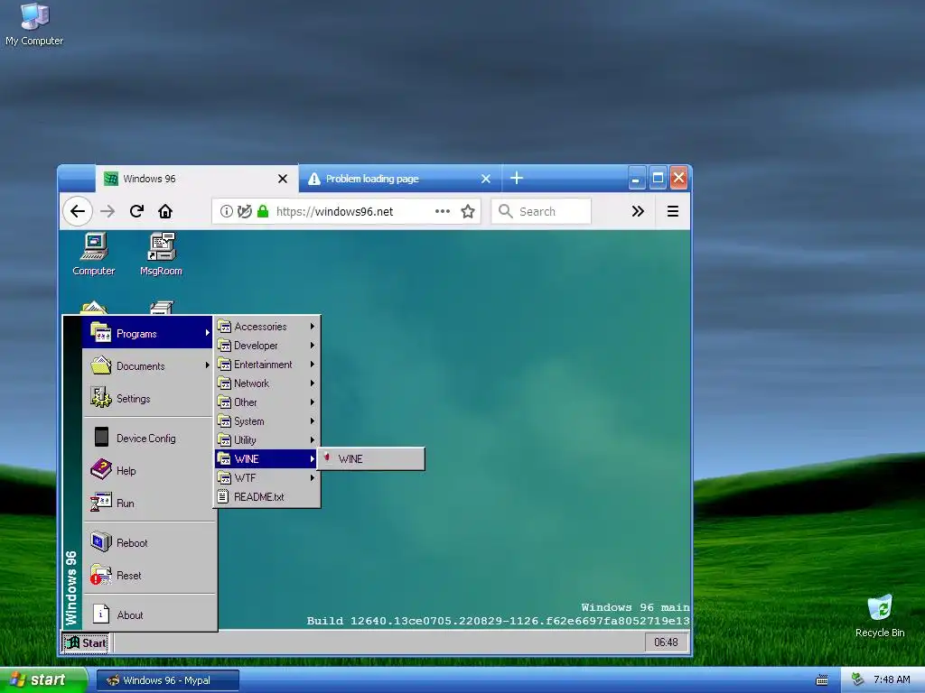Expand Other submenu
925x693 pixels.
coord(266,402)
